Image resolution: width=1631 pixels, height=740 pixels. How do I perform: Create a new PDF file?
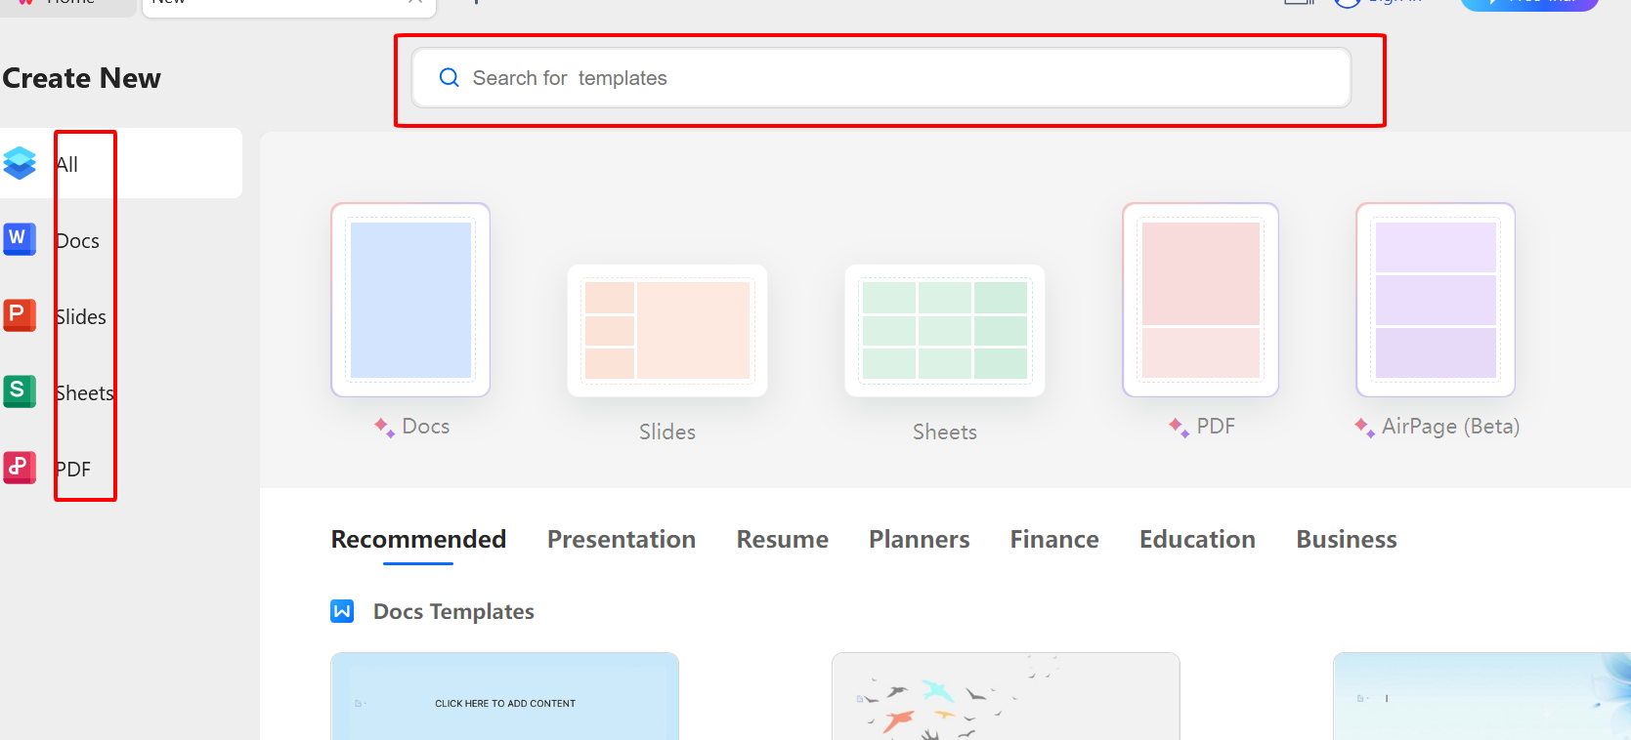[1200, 300]
